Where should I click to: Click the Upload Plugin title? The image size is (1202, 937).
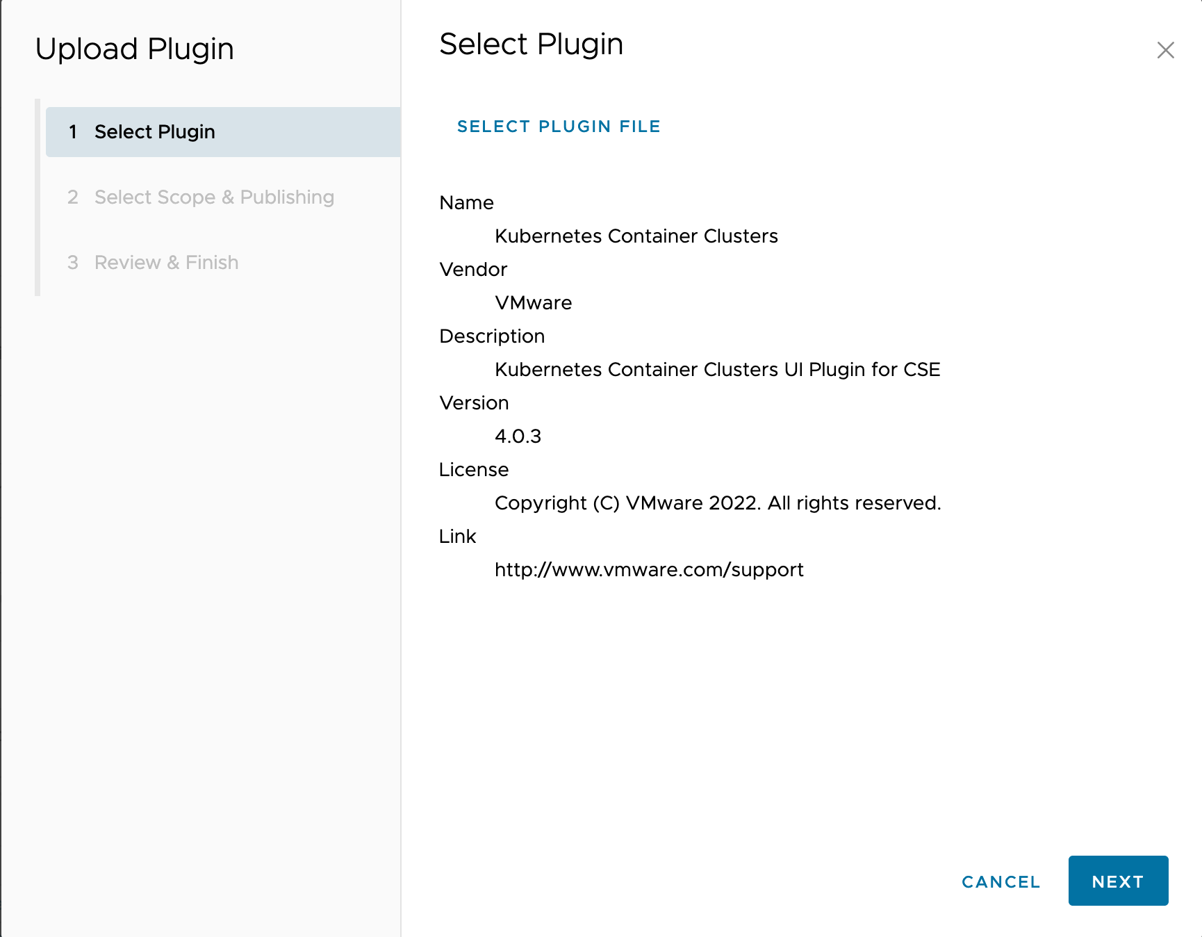point(135,49)
